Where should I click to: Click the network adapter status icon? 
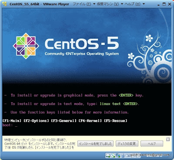(118, 156)
